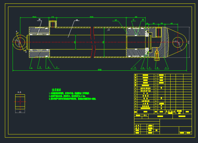Select the left rod-end eye circle
Screen dimensions: 198x143
tap(20, 42)
